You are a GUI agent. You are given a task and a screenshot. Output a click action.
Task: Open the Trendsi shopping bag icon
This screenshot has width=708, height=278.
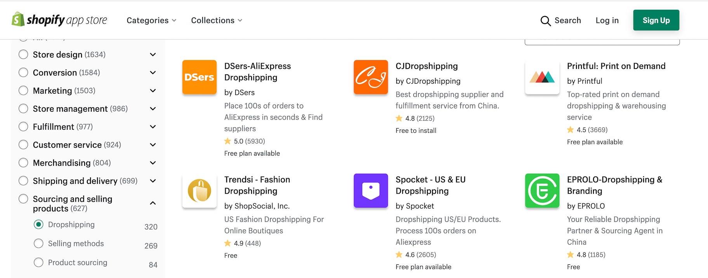pyautogui.click(x=199, y=190)
